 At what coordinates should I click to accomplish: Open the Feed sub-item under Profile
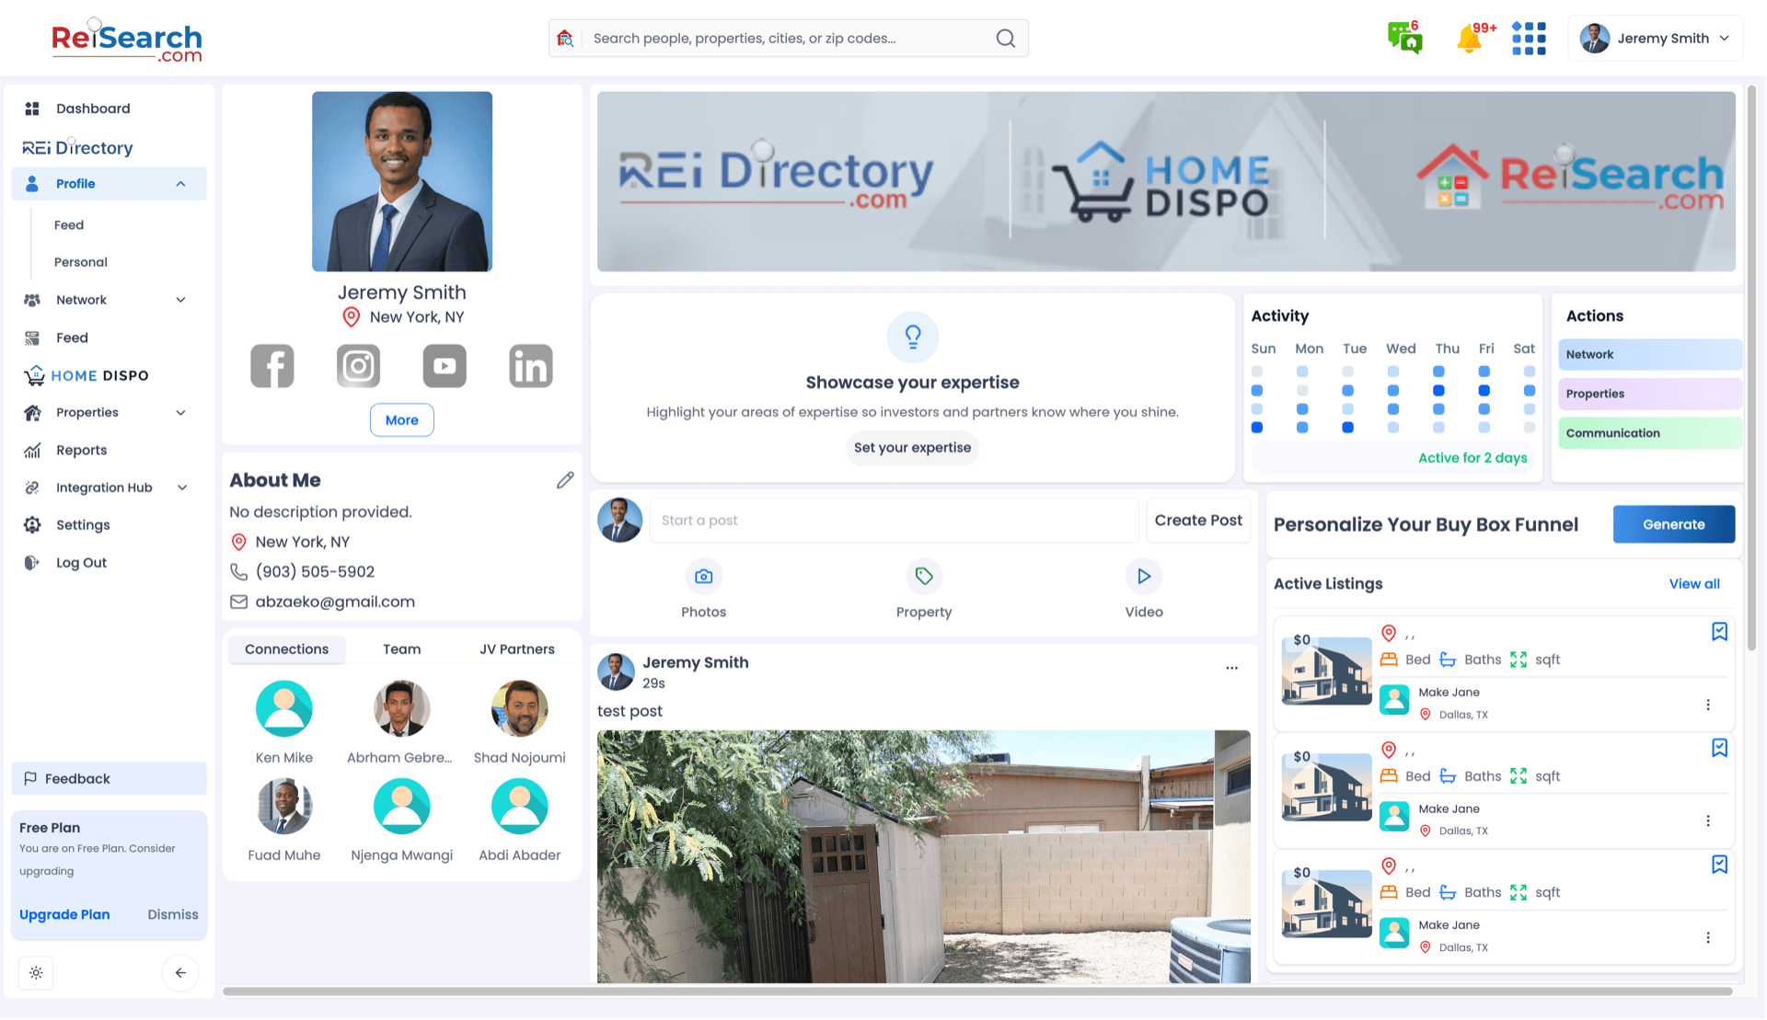[x=69, y=225]
